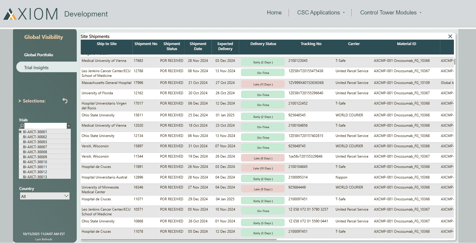Click On-Time badge for shipment 12788

coord(263,73)
